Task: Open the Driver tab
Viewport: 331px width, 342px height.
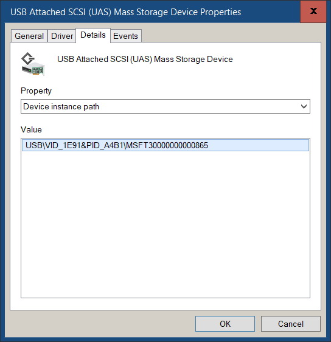Action: coord(62,36)
